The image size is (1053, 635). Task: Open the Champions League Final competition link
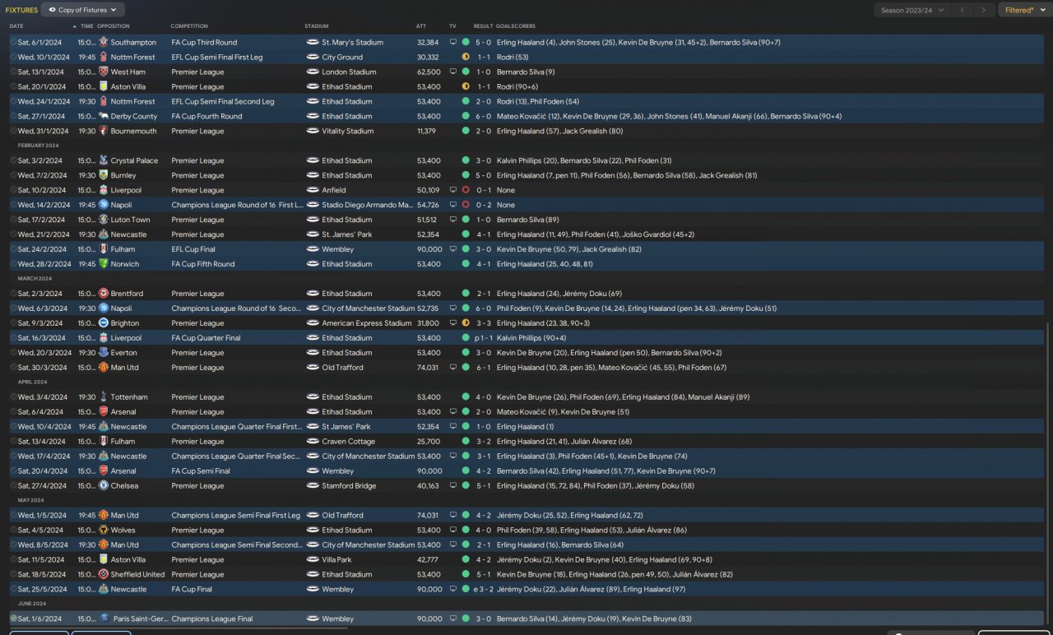[x=211, y=619]
